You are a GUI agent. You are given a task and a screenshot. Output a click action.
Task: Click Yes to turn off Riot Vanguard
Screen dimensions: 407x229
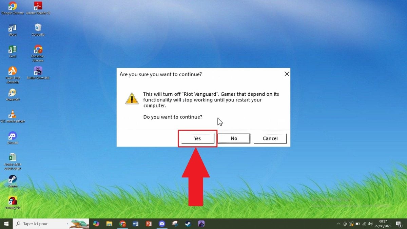click(197, 138)
